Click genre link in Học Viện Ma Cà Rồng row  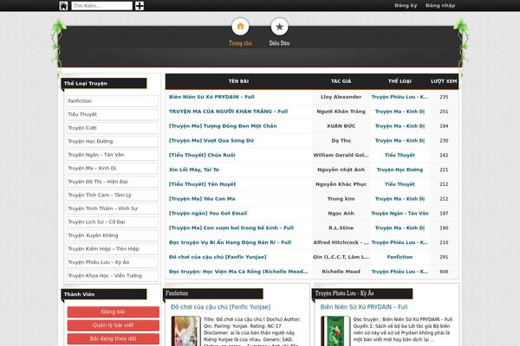[x=400, y=272]
